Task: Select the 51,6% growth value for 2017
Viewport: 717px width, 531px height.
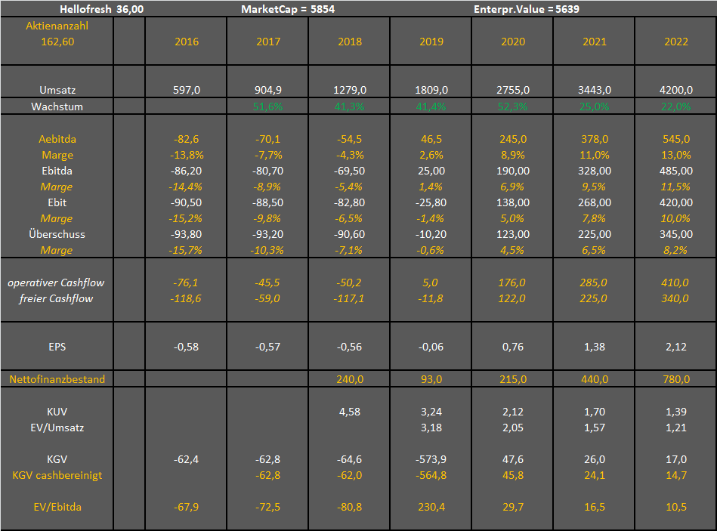Action: [268, 107]
